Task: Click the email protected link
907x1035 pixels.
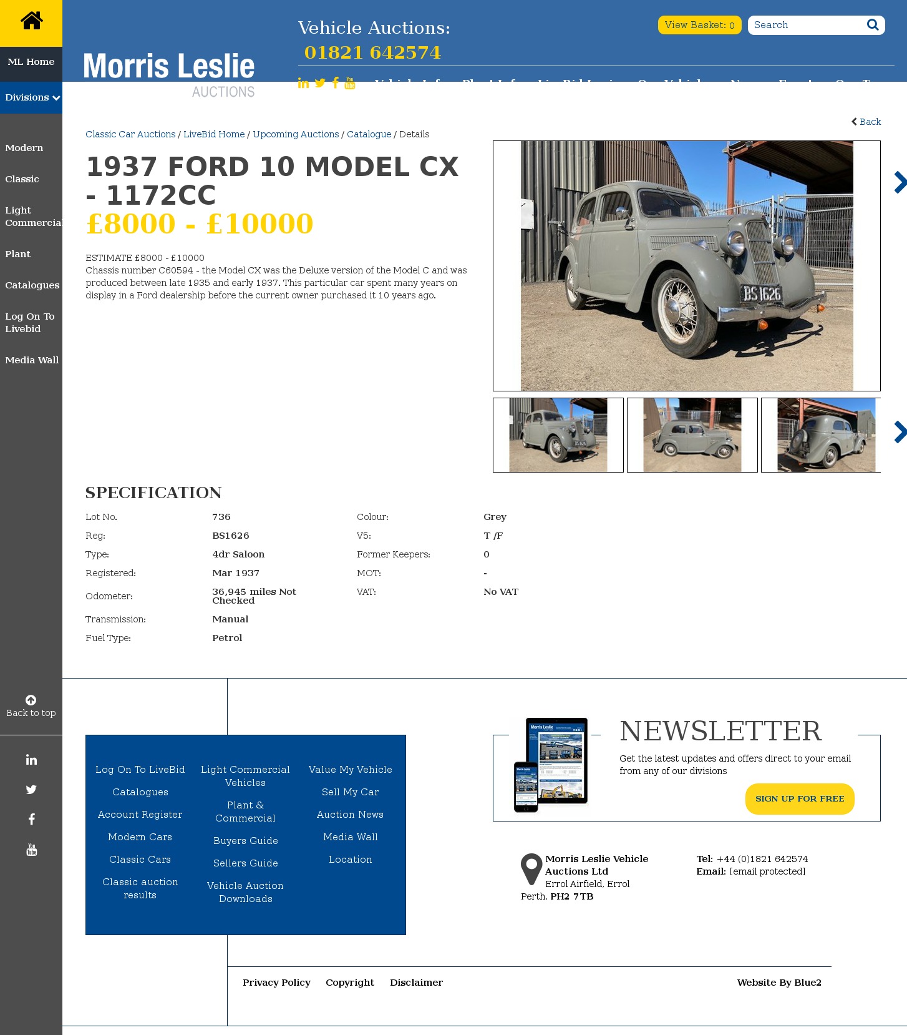Action: (x=767, y=871)
